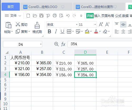The width and height of the screenshot is (132, 110).
Task: Click the 剪切 label button
Action: coord(24,24)
